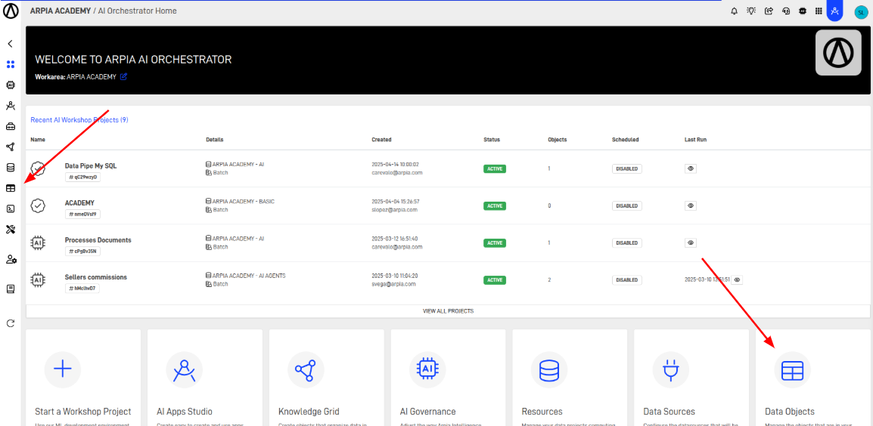This screenshot has height=426, width=873.
Task: Open the support headset icon
Action: pyautogui.click(x=785, y=11)
